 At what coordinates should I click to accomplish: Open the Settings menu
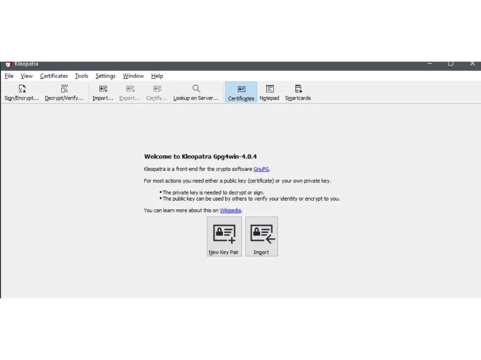pos(105,76)
